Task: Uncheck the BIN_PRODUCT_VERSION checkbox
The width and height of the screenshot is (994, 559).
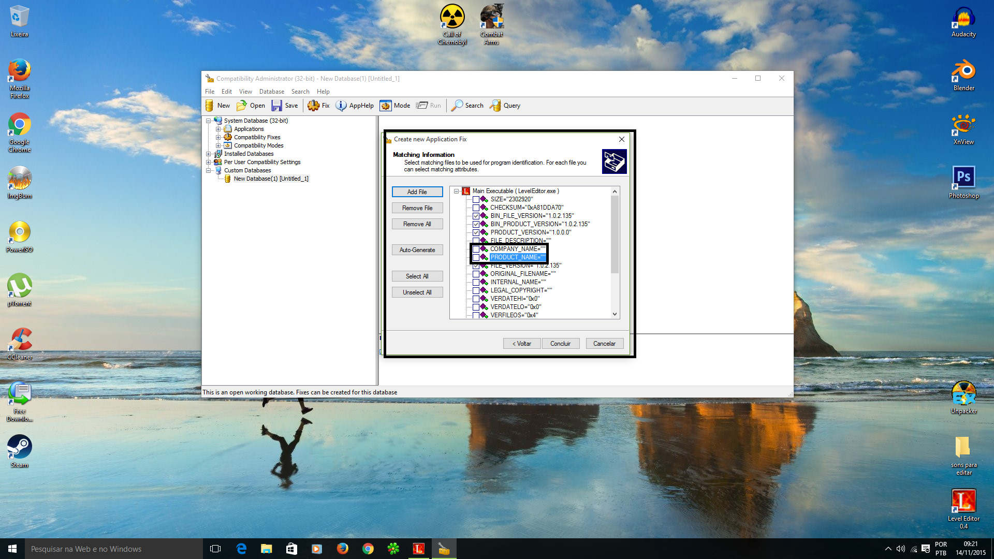Action: pyautogui.click(x=476, y=224)
